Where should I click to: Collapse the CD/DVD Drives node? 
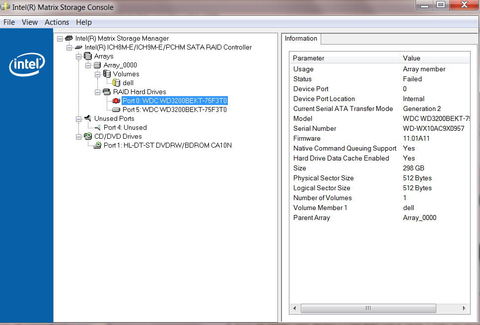coord(78,137)
